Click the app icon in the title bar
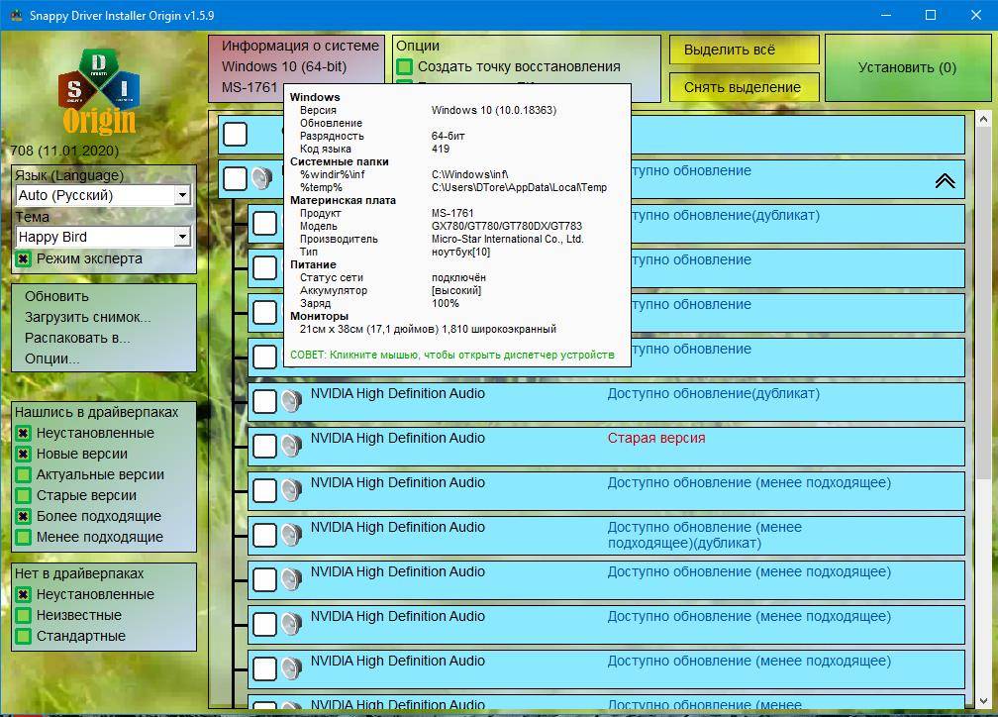998x717 pixels. tap(16, 15)
